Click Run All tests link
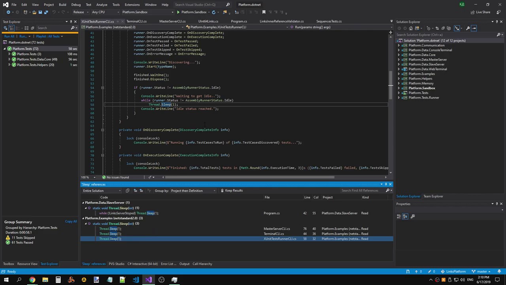The height and width of the screenshot is (285, 506). tap(9, 36)
